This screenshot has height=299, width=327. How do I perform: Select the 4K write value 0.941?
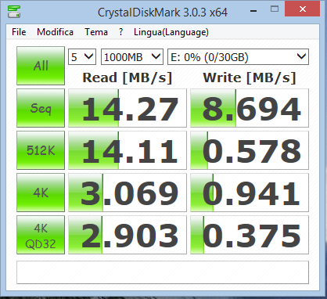pos(250,193)
